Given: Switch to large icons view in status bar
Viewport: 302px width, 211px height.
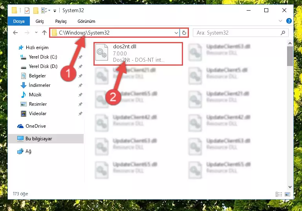Looking at the screenshot, I should tap(287, 194).
